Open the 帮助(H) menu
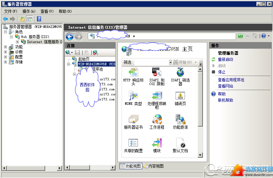 (65, 11)
